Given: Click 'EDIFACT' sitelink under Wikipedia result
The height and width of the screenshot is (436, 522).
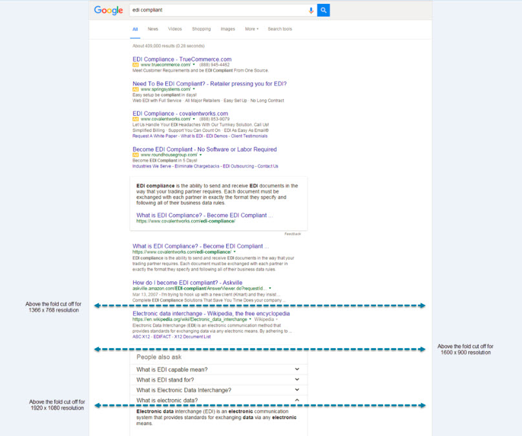Looking at the screenshot, I should tap(162, 336).
